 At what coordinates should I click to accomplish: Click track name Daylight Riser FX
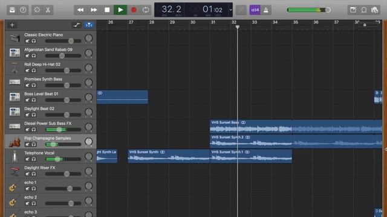40,168
